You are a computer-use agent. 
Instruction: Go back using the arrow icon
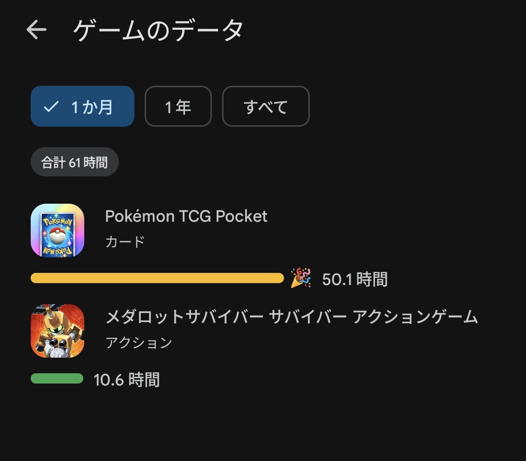(36, 30)
